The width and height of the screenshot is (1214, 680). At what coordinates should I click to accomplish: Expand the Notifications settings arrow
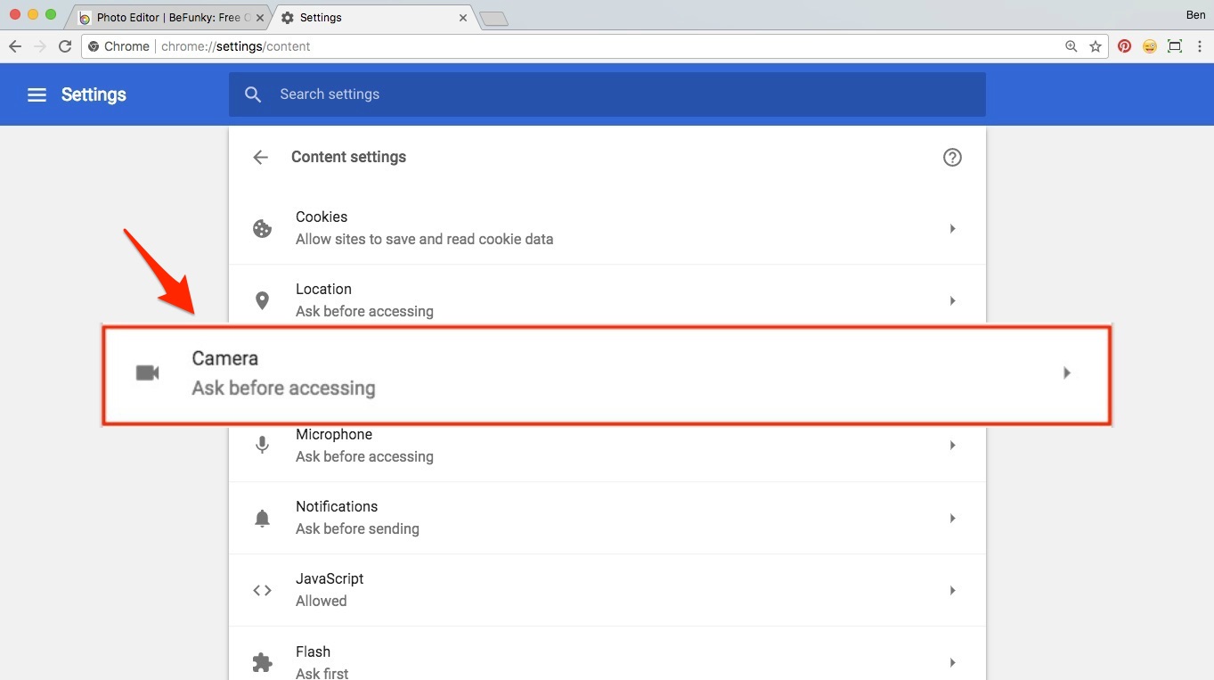[x=952, y=518]
